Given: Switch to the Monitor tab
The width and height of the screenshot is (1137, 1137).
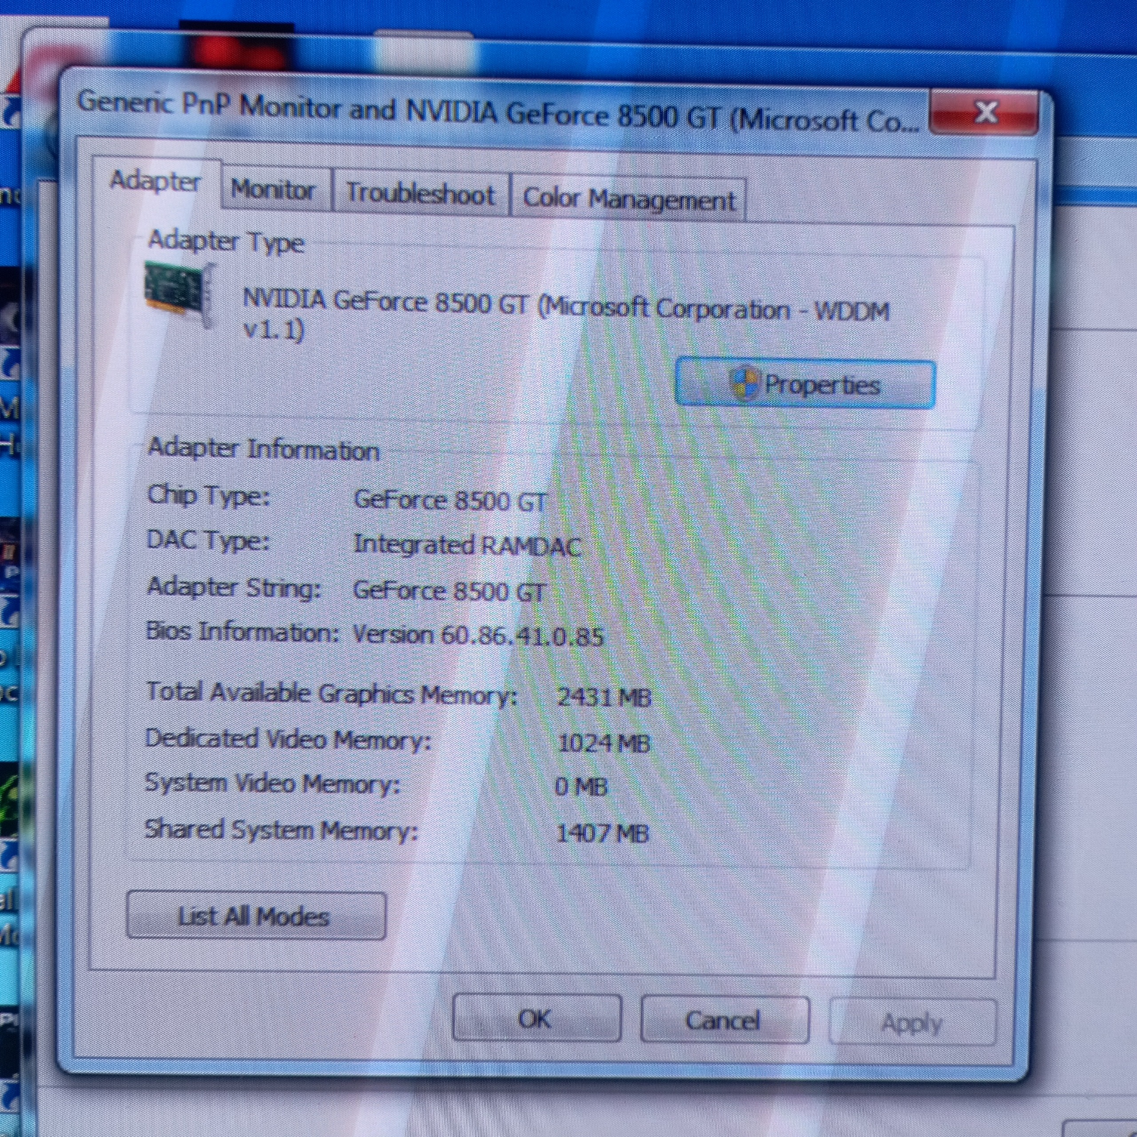Looking at the screenshot, I should click(x=274, y=191).
